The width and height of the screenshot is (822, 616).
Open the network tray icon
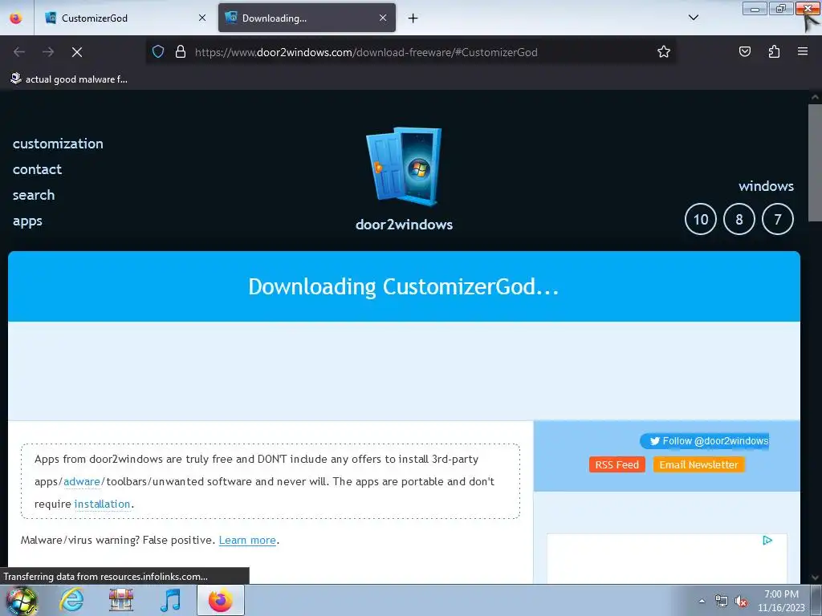point(722,602)
